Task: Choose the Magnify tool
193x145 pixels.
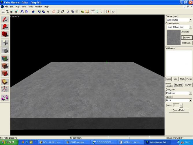Action: (5, 27)
